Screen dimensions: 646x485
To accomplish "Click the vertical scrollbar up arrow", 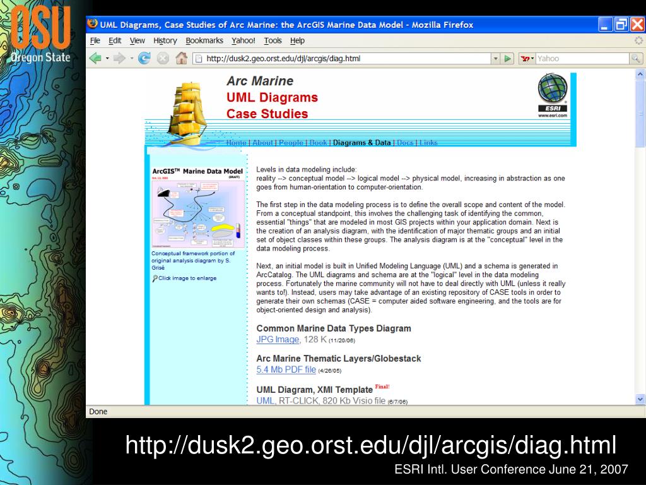I will tap(640, 75).
